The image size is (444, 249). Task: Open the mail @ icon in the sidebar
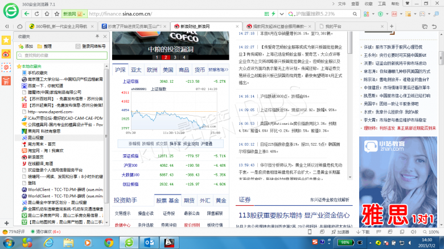pyautogui.click(x=6, y=67)
